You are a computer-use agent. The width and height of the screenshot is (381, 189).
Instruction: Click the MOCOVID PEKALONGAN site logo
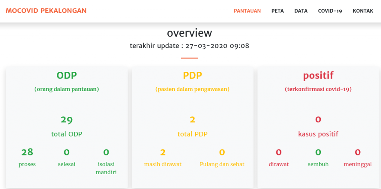[x=46, y=11]
